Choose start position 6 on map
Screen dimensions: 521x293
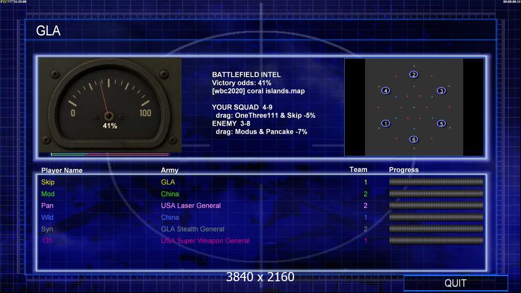pyautogui.click(x=413, y=139)
